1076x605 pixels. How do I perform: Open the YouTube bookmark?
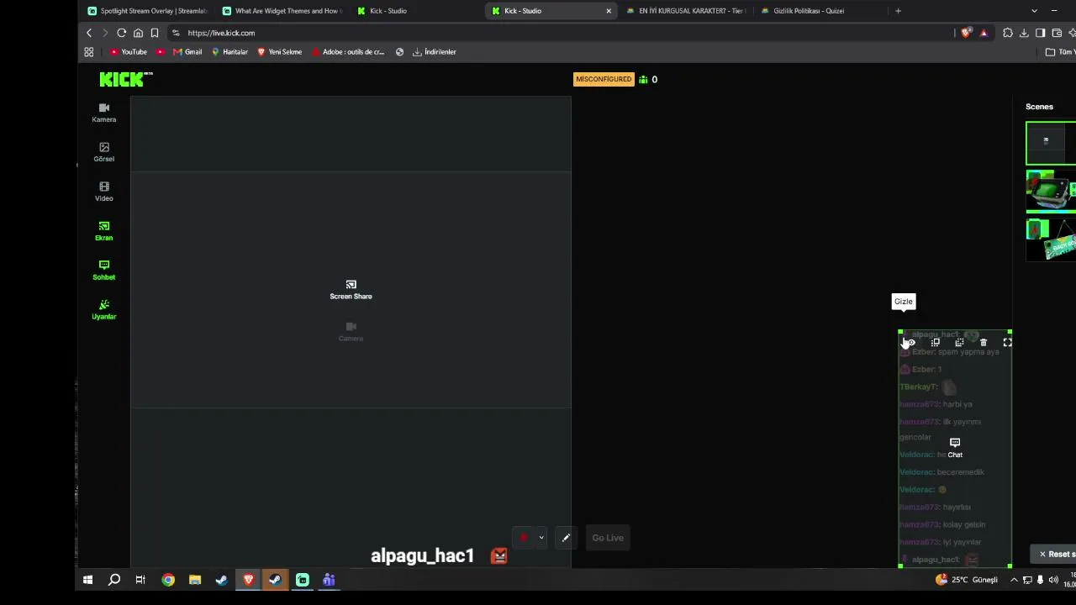click(x=129, y=52)
